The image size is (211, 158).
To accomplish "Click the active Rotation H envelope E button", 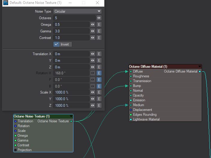I will pyautogui.click(x=99, y=73).
